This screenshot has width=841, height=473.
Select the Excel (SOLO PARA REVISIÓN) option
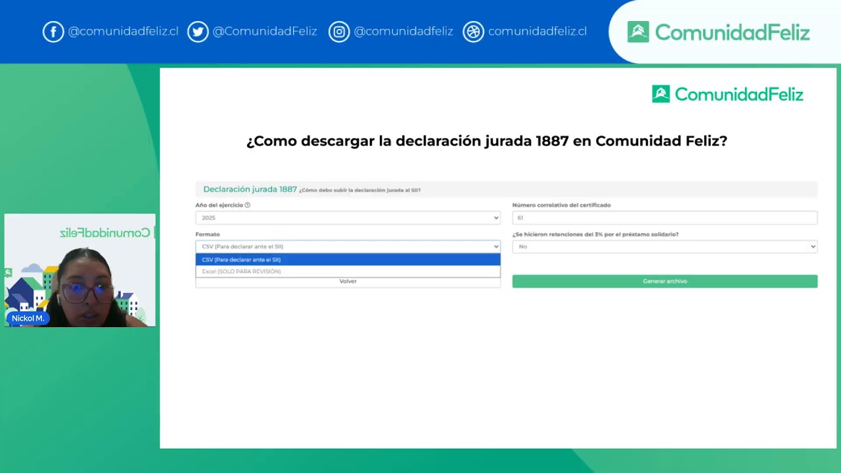pyautogui.click(x=348, y=271)
